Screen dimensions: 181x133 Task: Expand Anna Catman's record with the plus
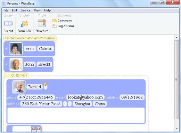pos(6,49)
